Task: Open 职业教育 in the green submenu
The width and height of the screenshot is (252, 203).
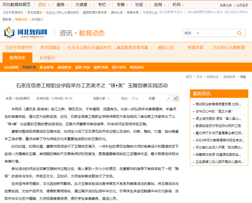Action: pyautogui.click(x=47, y=67)
